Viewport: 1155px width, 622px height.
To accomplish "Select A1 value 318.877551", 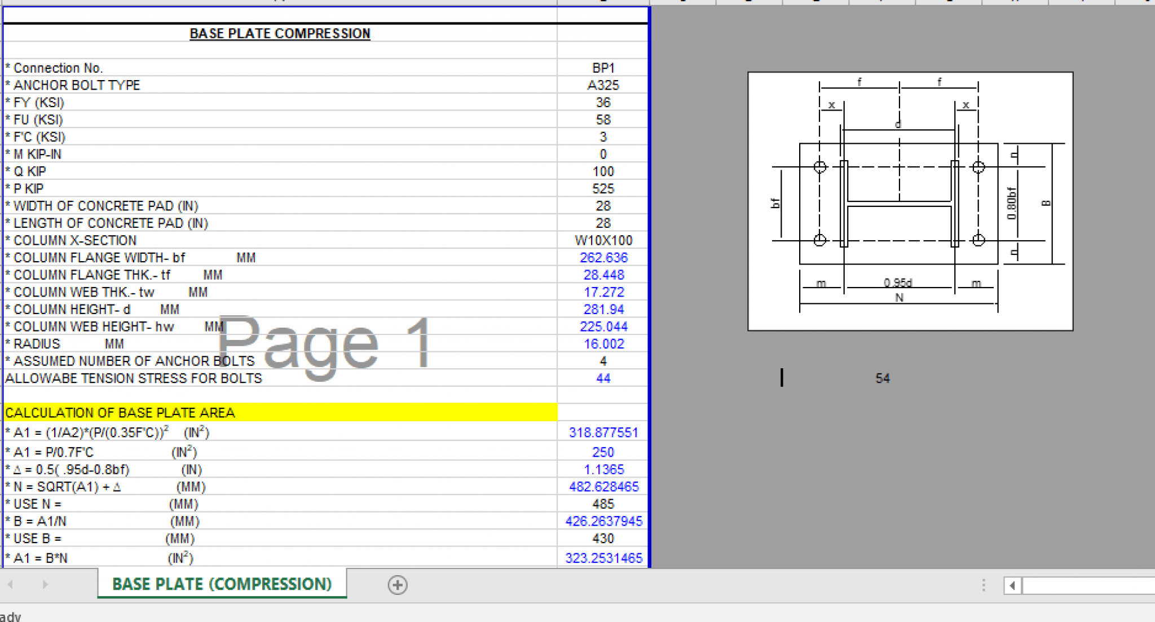I will [603, 432].
